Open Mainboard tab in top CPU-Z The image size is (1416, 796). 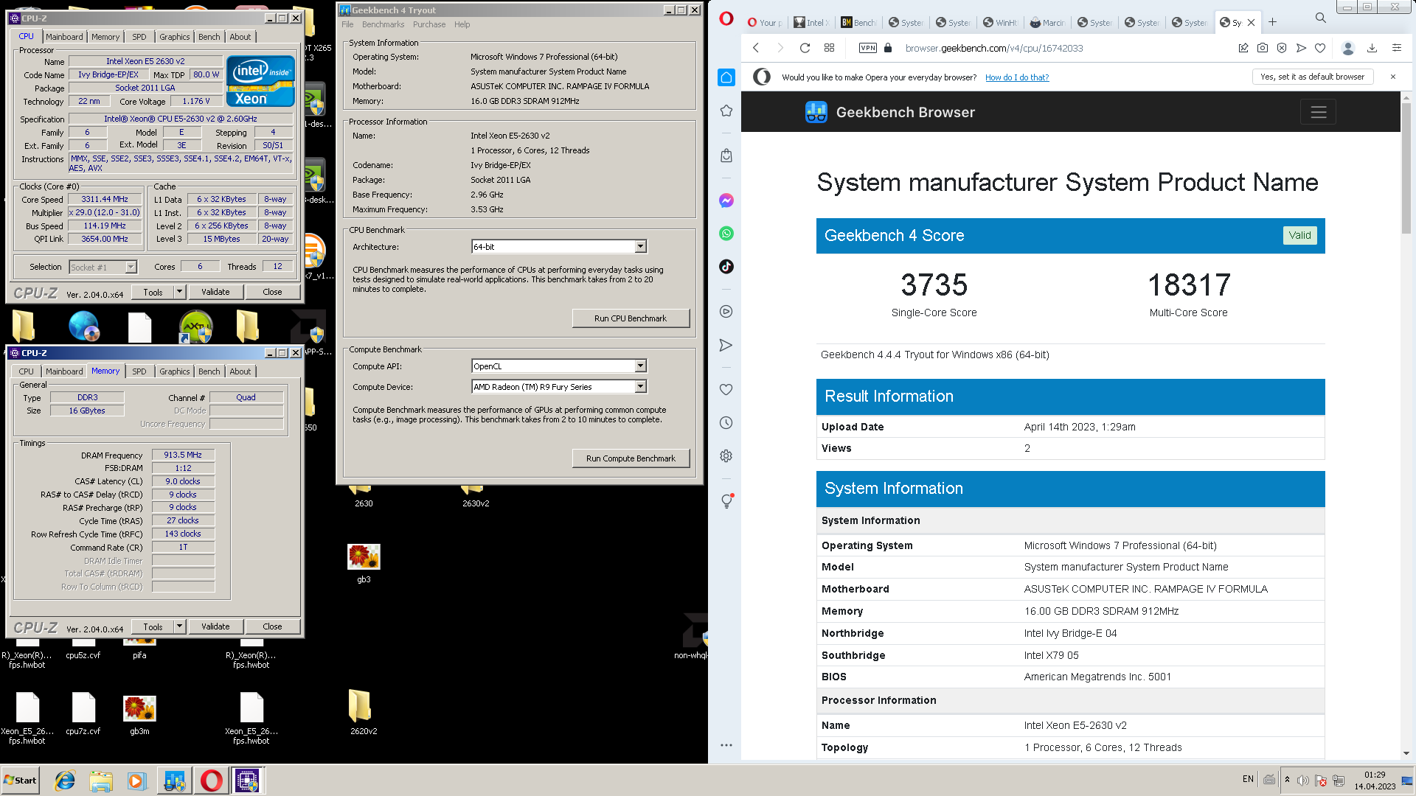[64, 37]
